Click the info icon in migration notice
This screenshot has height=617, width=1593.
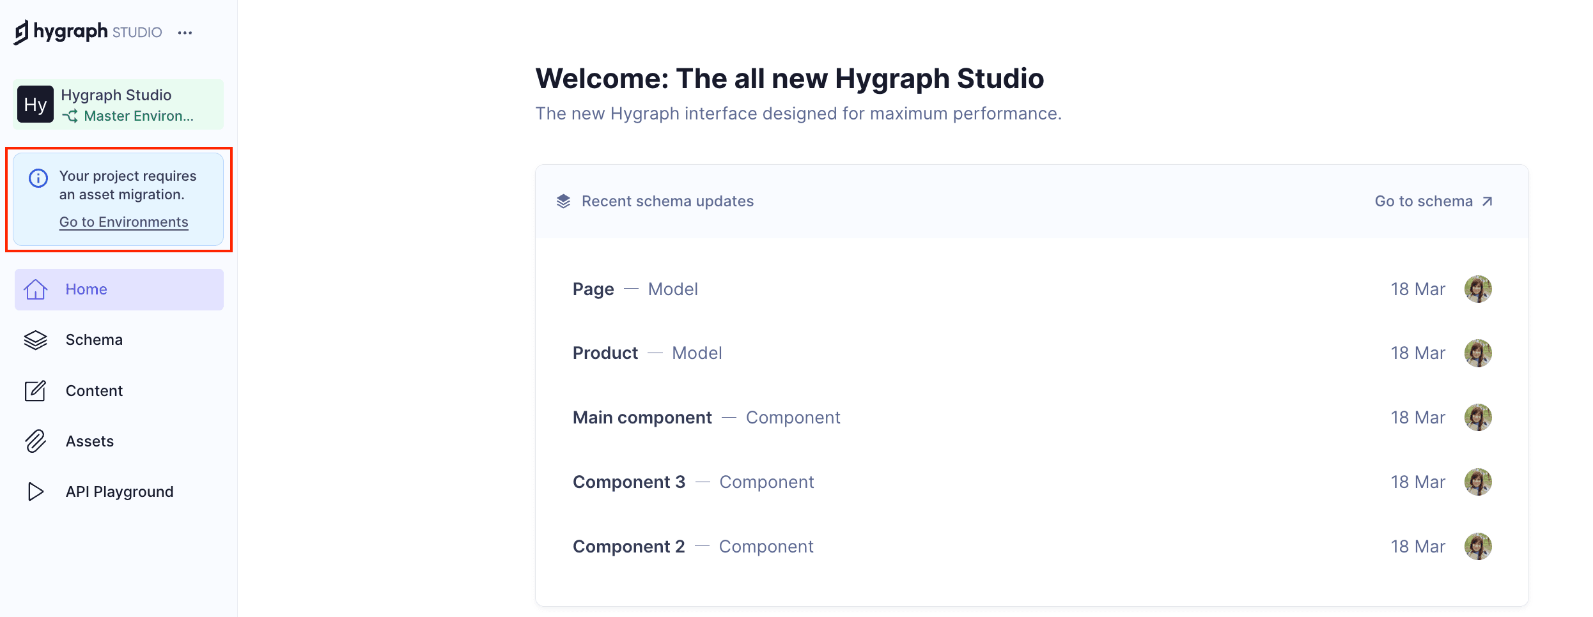(x=38, y=178)
